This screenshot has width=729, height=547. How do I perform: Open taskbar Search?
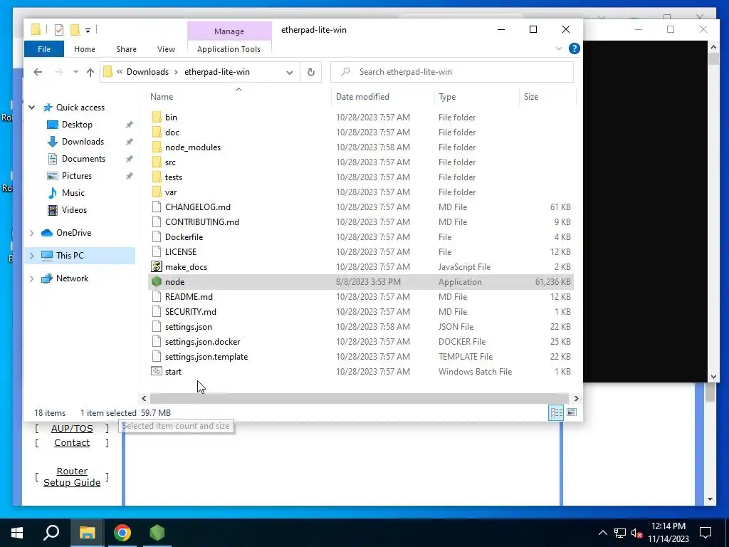point(51,533)
